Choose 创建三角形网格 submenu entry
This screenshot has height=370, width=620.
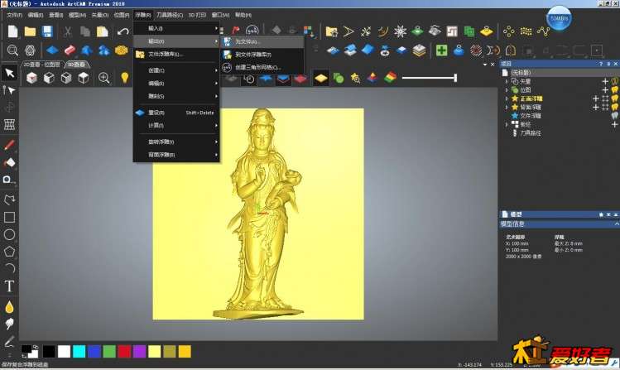pyautogui.click(x=262, y=67)
